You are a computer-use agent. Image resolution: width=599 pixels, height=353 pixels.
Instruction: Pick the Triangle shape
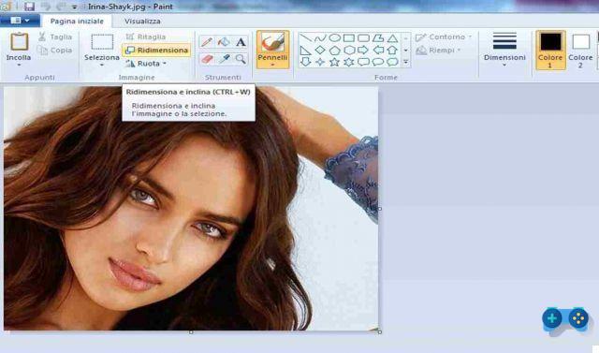(393, 37)
